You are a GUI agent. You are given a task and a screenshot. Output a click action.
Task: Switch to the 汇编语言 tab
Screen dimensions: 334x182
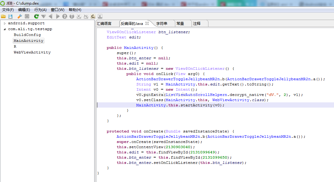(x=104, y=24)
